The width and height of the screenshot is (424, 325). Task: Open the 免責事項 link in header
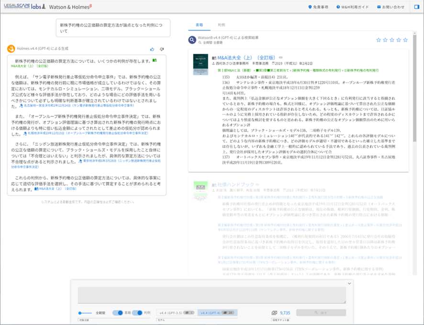click(318, 7)
